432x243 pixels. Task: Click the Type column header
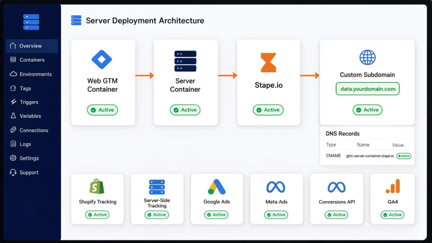pyautogui.click(x=331, y=145)
